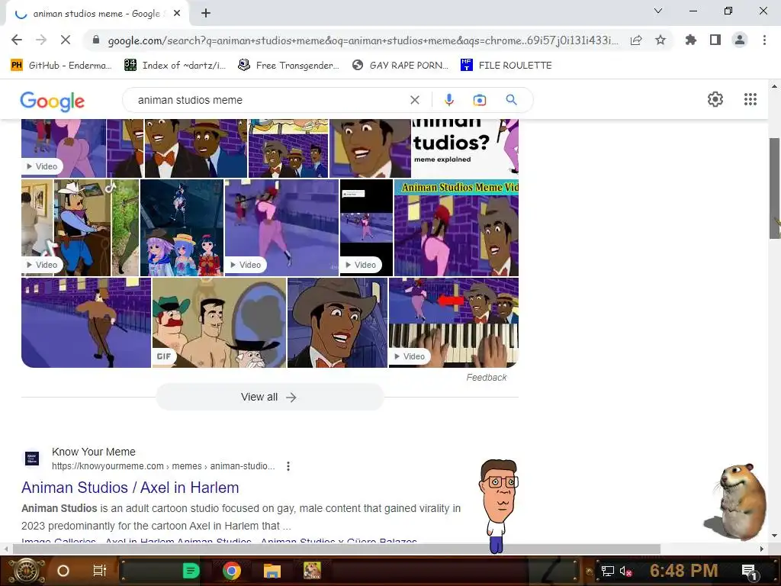
Task: Close the animan studios meme tab
Action: pyautogui.click(x=177, y=14)
